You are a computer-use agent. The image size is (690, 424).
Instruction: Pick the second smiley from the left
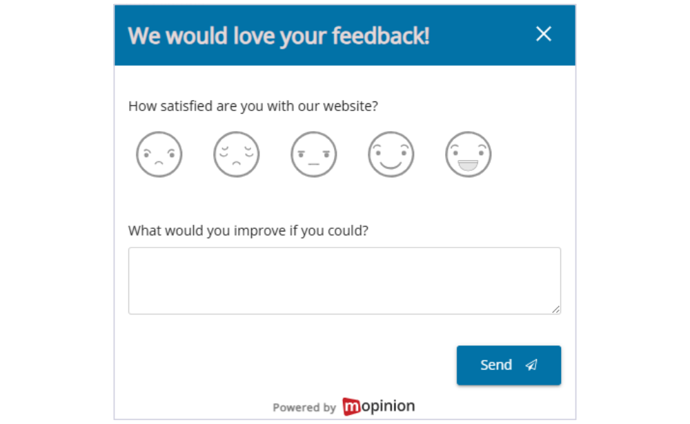(236, 154)
